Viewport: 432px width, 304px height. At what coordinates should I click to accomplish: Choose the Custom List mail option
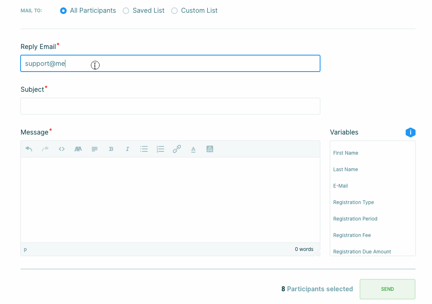[x=174, y=11]
